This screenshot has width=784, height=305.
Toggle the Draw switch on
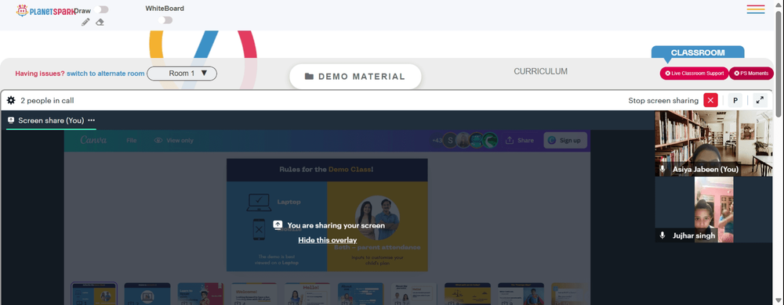click(x=101, y=9)
